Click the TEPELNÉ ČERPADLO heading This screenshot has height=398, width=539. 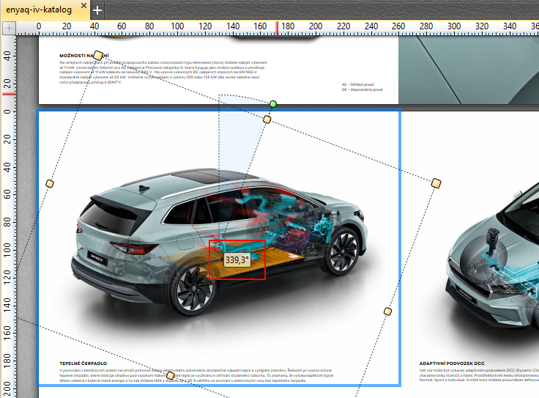tap(83, 364)
